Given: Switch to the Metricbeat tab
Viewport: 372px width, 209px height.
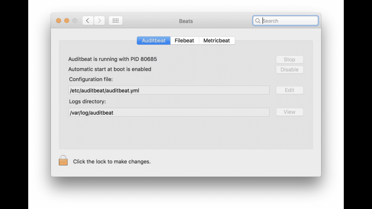Looking at the screenshot, I should 217,41.
